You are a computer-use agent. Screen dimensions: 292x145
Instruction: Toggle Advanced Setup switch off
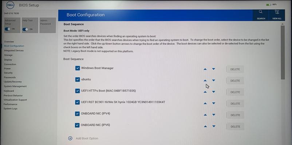tap(8, 29)
